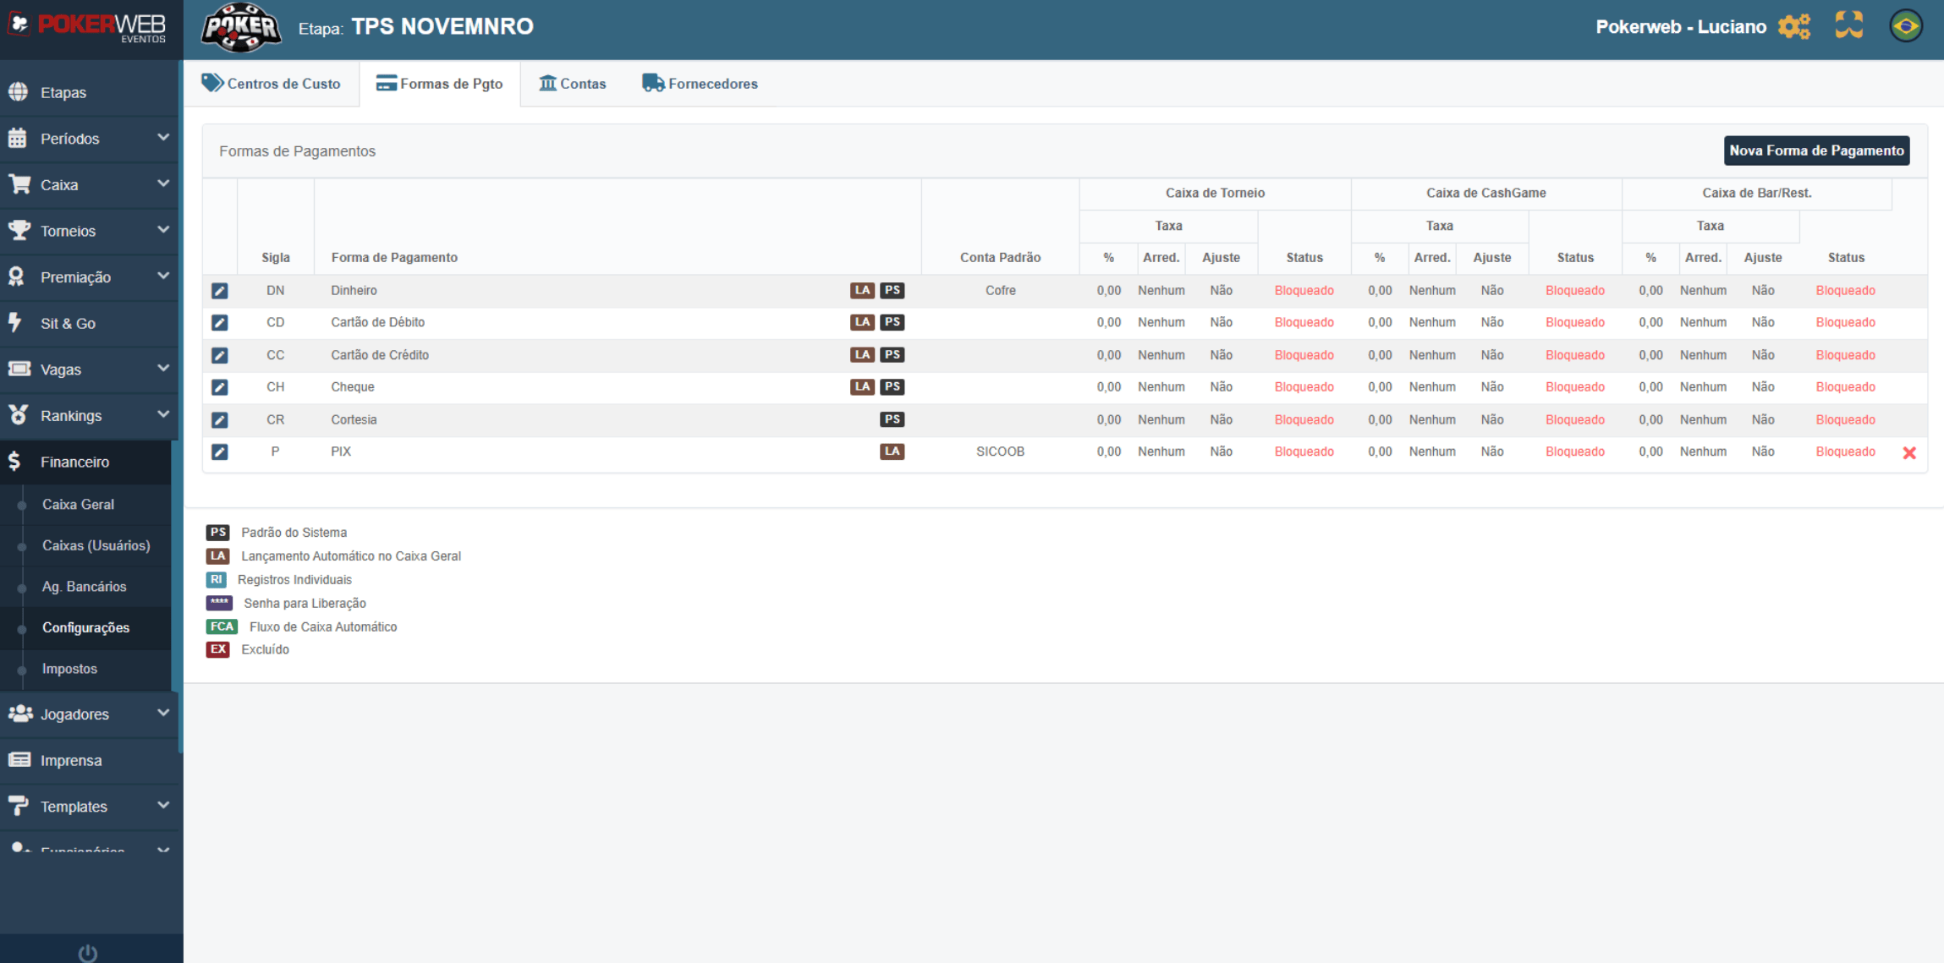Click Nova Forma de Pagamento button
Screen dimensions: 1944x963
[1816, 150]
